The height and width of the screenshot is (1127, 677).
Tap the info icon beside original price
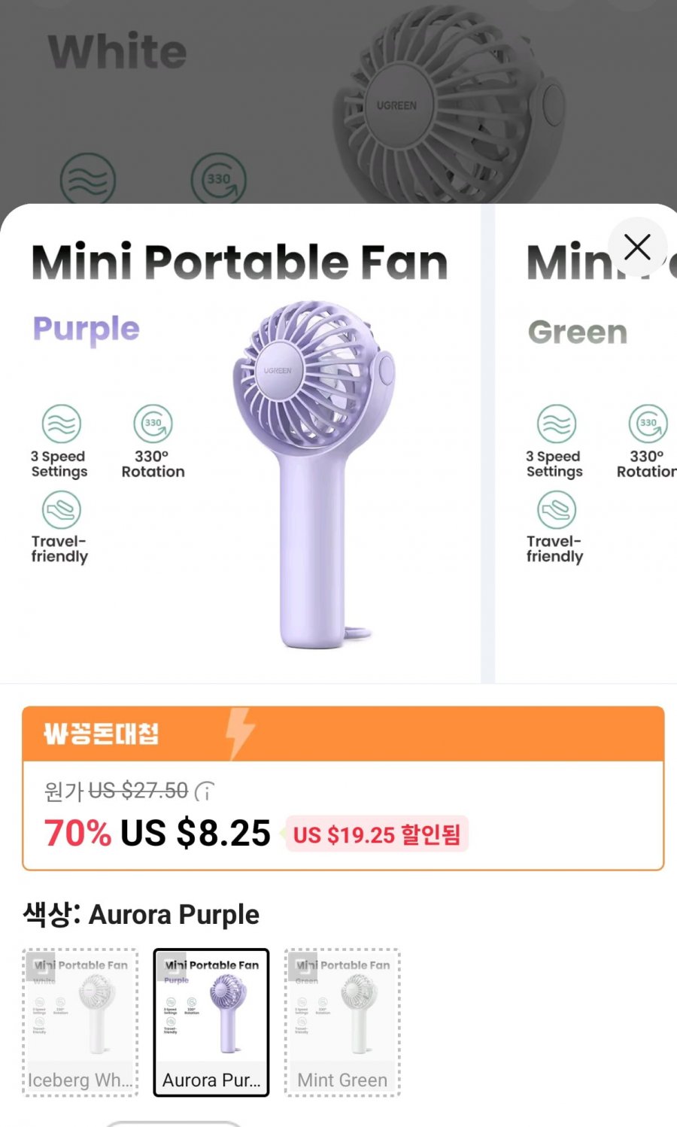[x=205, y=791]
